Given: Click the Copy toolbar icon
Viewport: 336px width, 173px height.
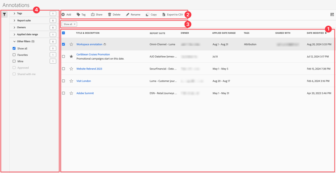Looking at the screenshot, I should pyautogui.click(x=147, y=15).
